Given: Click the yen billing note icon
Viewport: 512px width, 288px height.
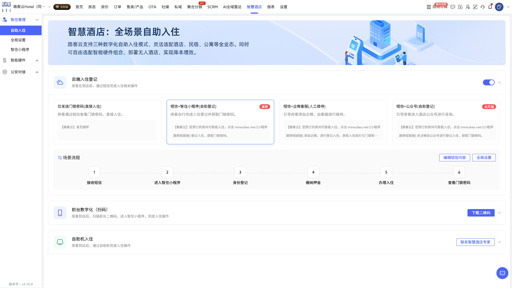Looking at the screenshot, I should [460, 7].
